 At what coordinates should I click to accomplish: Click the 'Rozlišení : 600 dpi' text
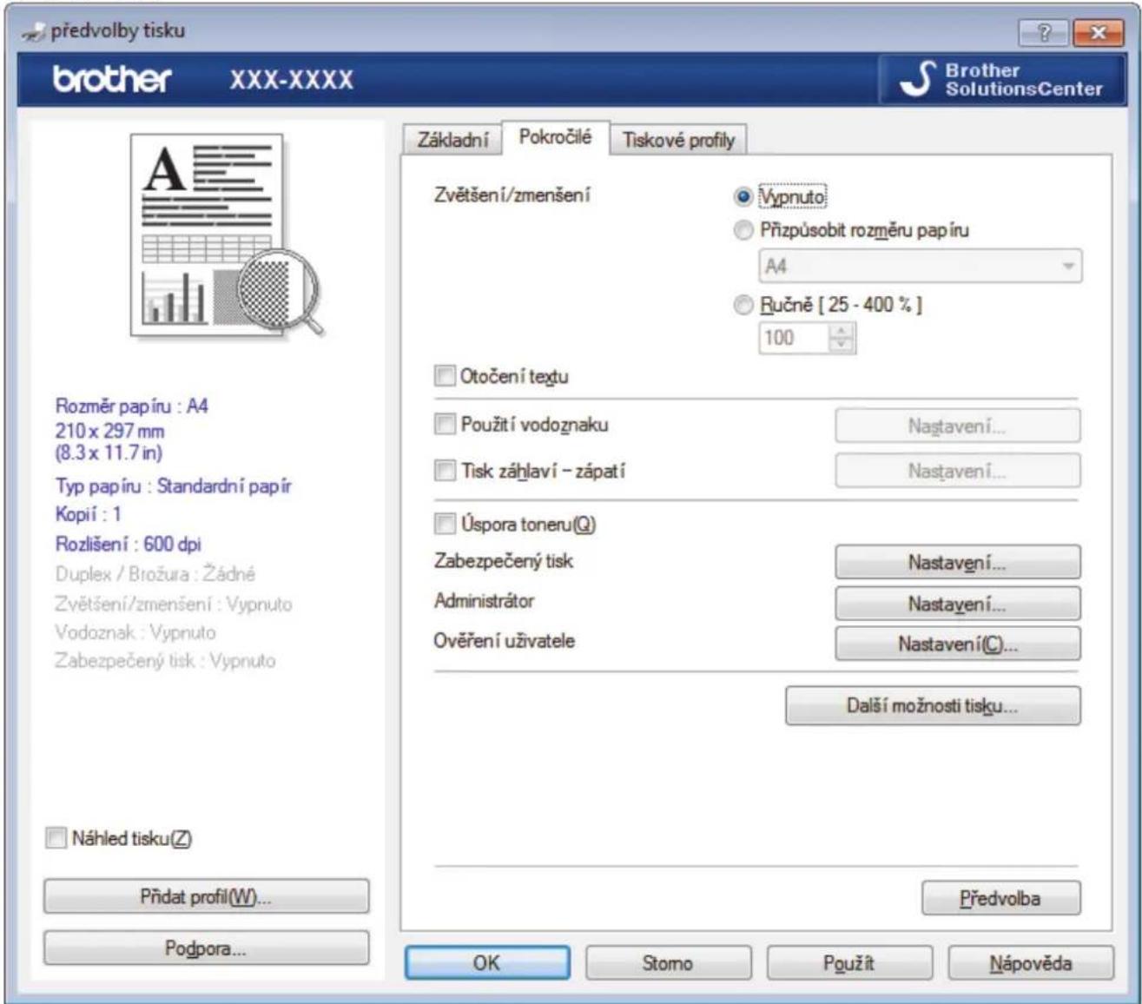coord(128,544)
